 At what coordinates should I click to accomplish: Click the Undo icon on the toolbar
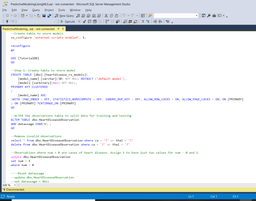click(x=124, y=15)
